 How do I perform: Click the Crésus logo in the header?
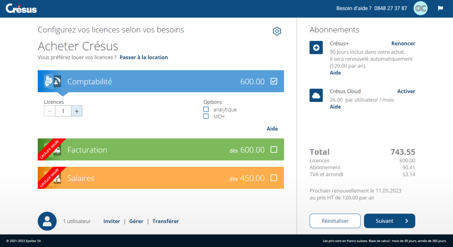(21, 8)
